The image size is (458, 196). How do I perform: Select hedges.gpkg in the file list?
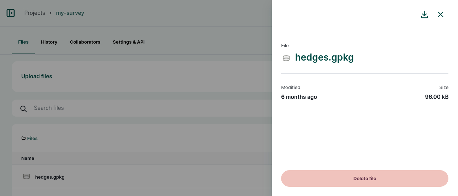pyautogui.click(x=142, y=177)
